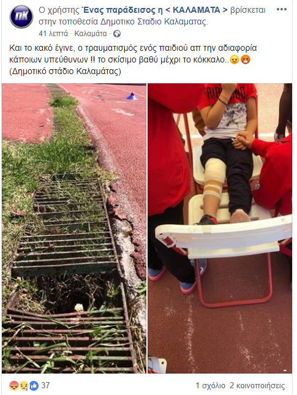Open the ΠΚ page profile picture
This screenshot has height=395, width=297.
coord(21,17)
